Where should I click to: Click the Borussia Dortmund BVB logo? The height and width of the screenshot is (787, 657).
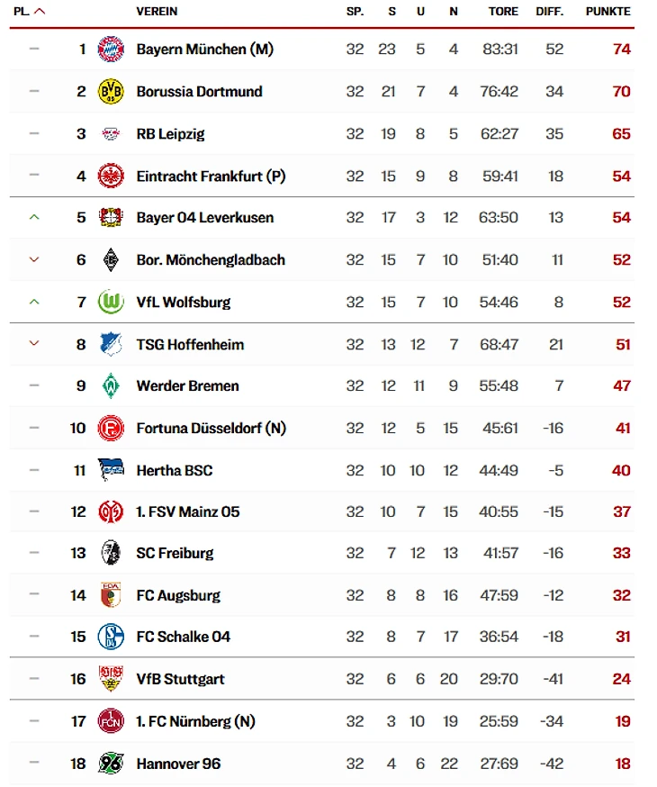coord(111,91)
